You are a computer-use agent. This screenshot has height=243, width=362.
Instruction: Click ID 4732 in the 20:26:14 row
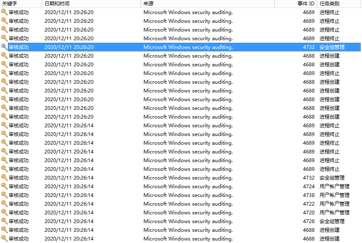pyautogui.click(x=309, y=178)
